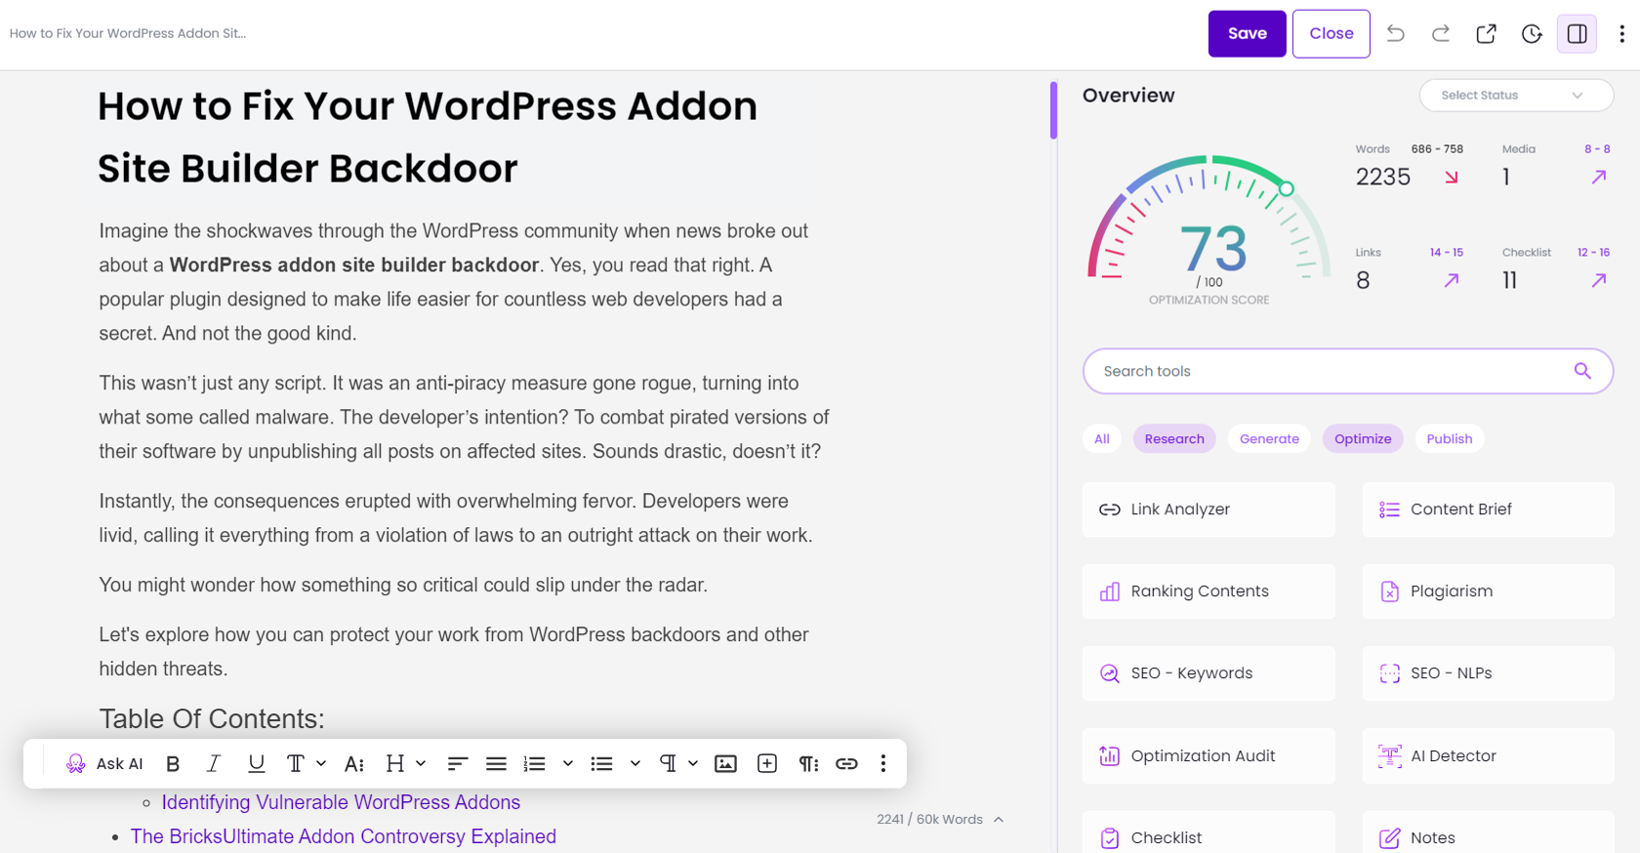Click the insert block plus icon

click(767, 763)
